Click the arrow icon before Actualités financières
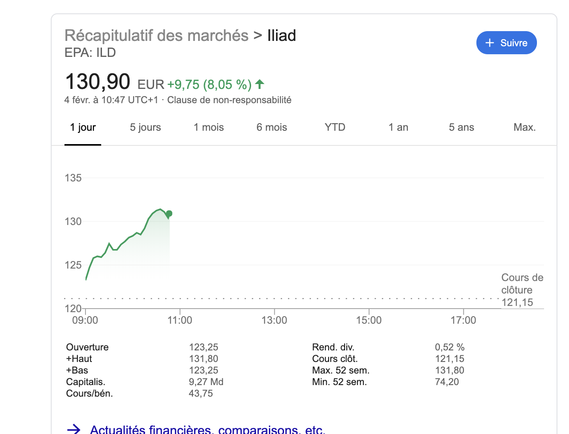Screen dimensions: 569x434 coord(73,430)
